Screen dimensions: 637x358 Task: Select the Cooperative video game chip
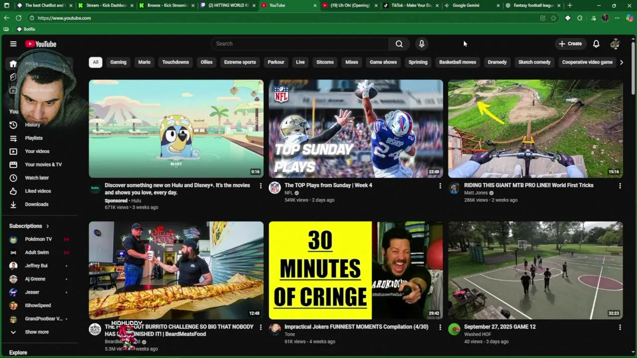587,62
